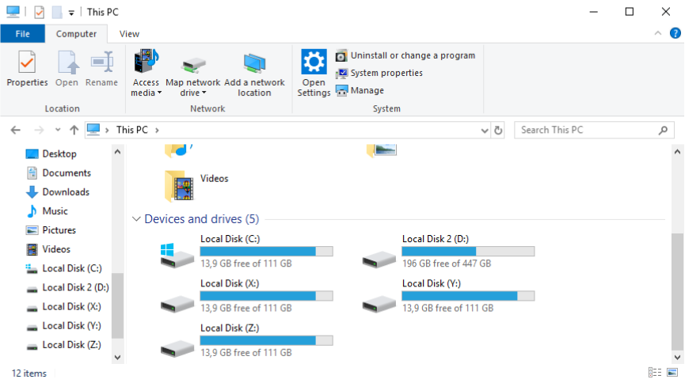This screenshot has width=685, height=383.
Task: Go up one level with up arrow
Action: pyautogui.click(x=74, y=130)
